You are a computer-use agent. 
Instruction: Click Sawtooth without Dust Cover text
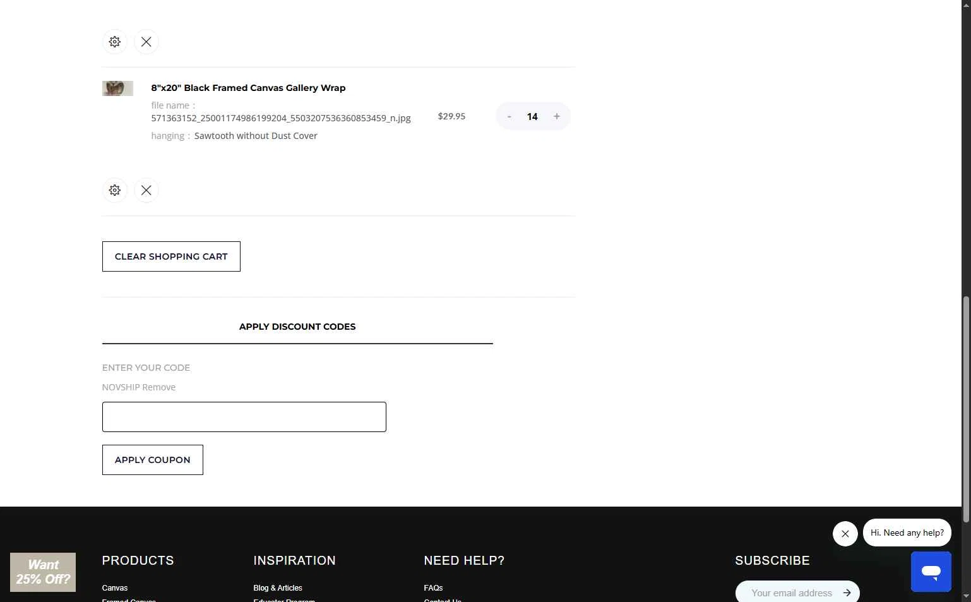(256, 136)
